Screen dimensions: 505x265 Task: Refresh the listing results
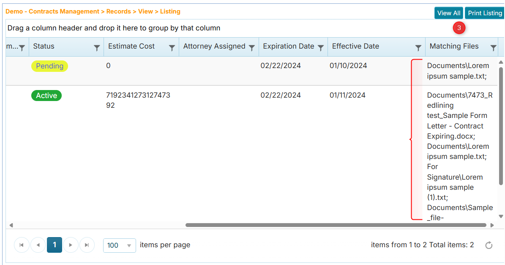[489, 245]
